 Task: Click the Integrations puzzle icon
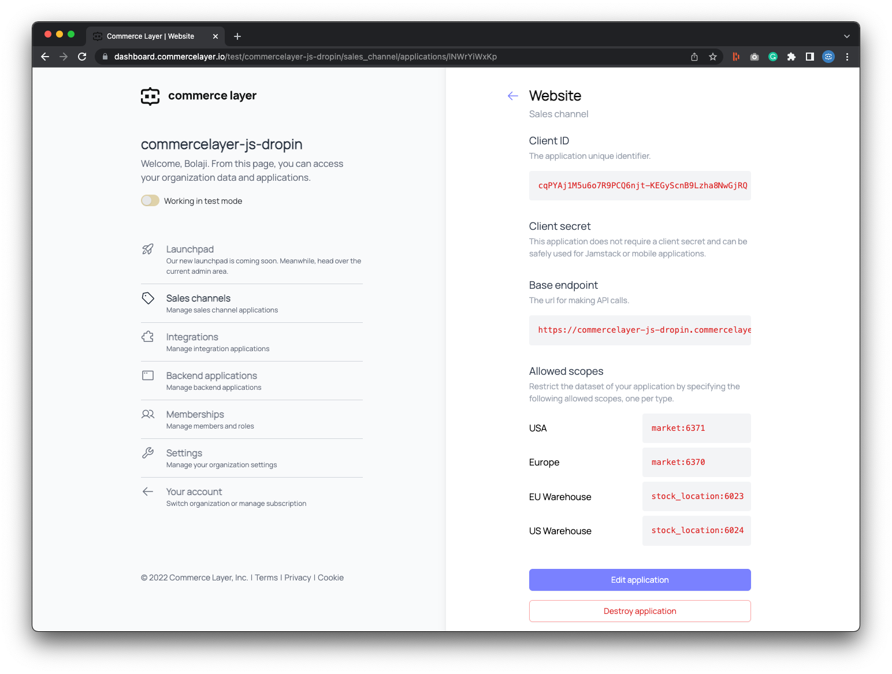coord(148,337)
